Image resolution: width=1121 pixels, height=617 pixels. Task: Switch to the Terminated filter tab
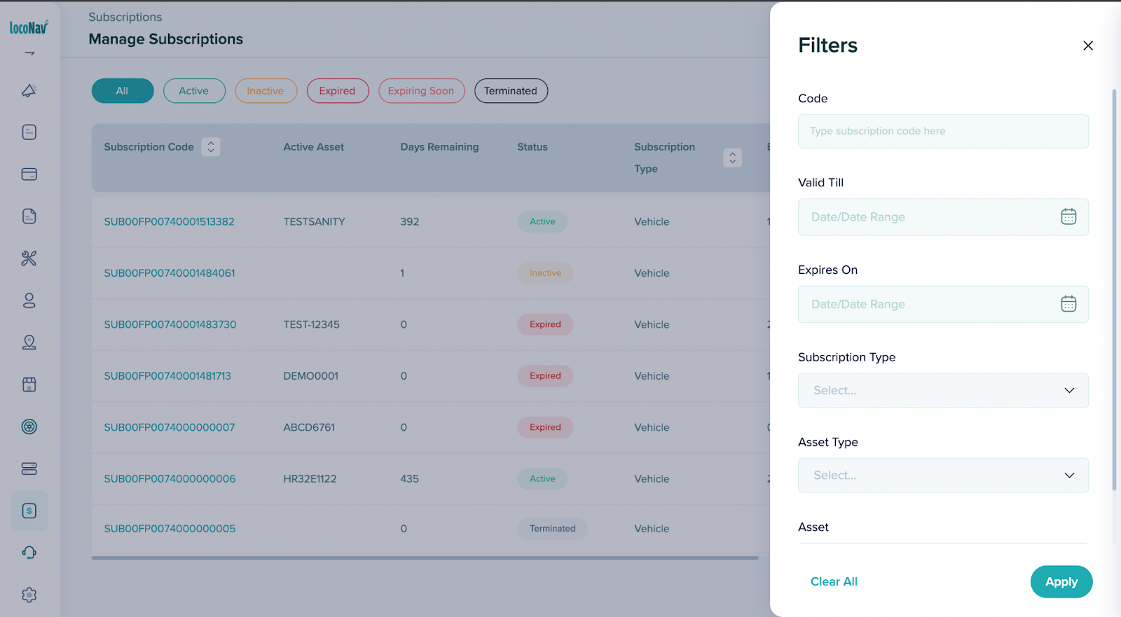[x=511, y=91]
